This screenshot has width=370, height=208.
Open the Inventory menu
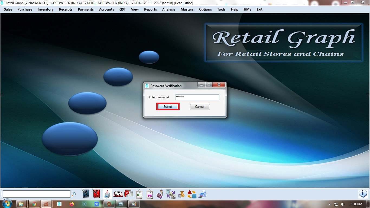click(46, 9)
